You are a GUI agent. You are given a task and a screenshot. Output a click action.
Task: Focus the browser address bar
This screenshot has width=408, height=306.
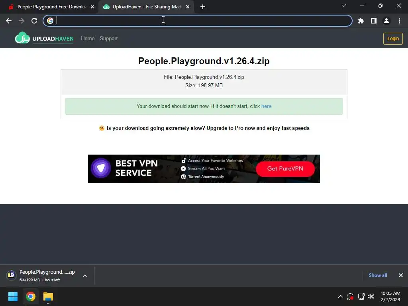point(198,21)
